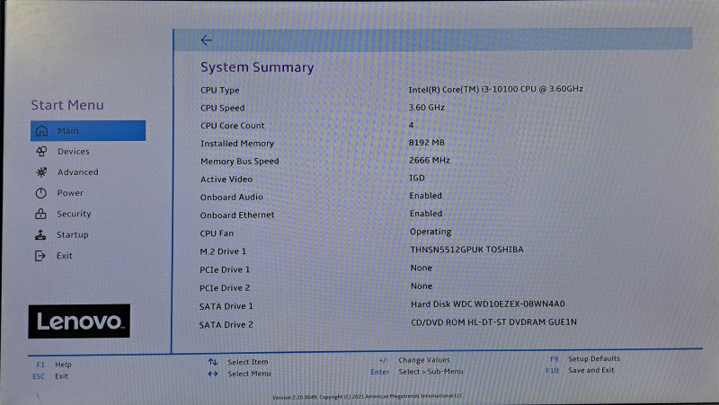Click the Installed Memory label
Image resolution: width=719 pixels, height=405 pixels.
click(x=237, y=144)
